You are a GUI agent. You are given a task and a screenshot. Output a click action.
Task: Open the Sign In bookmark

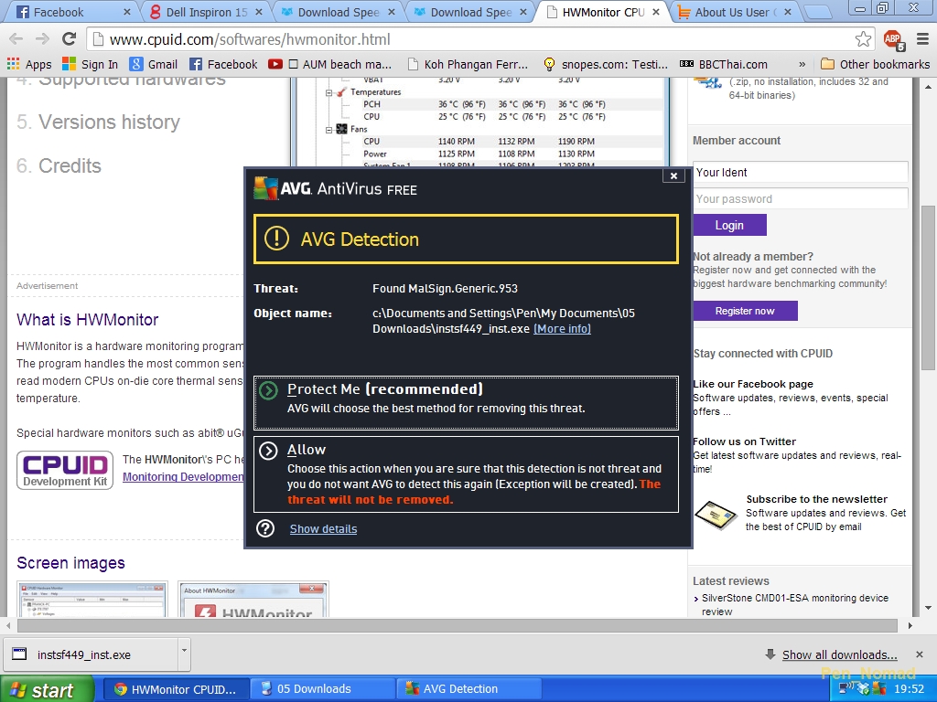pos(91,65)
